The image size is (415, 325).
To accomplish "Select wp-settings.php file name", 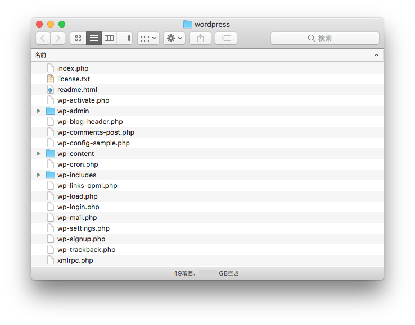I will (x=83, y=228).
